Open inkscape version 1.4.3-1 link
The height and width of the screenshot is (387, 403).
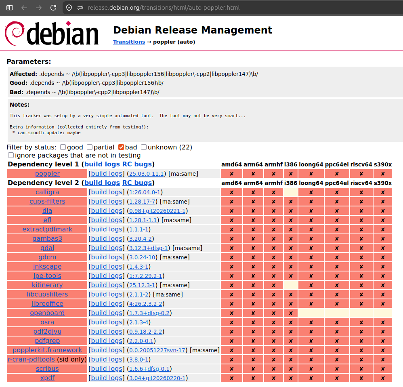(139, 267)
